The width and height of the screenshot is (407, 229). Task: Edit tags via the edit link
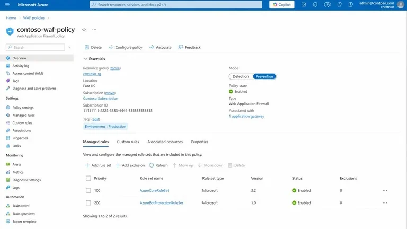95,119
